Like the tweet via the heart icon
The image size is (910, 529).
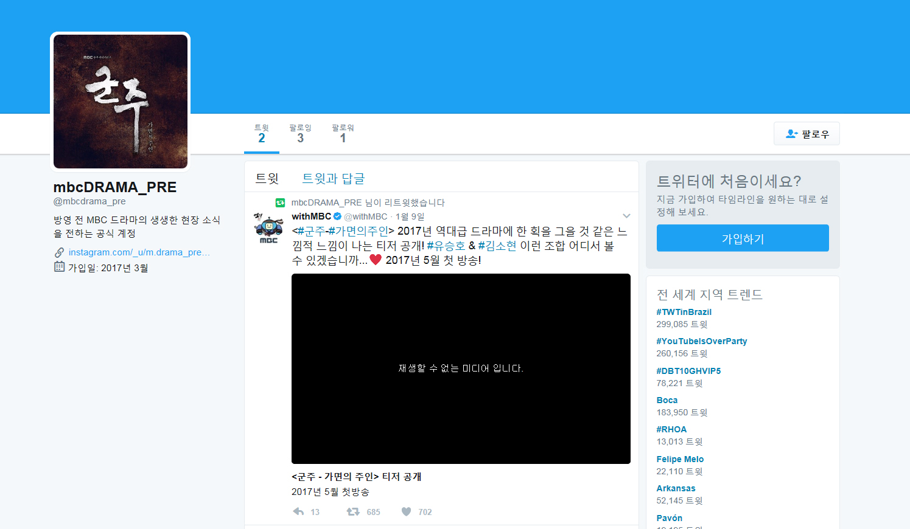click(407, 511)
